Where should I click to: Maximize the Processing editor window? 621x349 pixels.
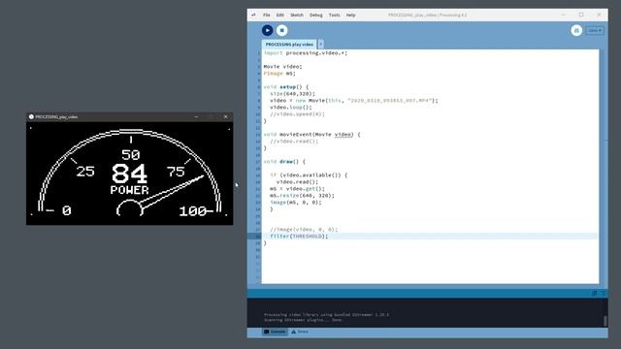click(581, 16)
